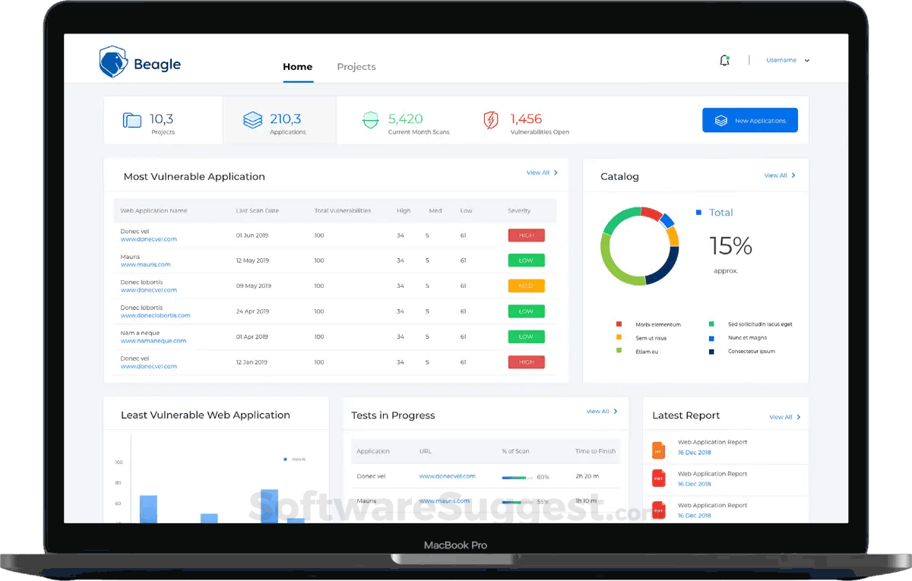Viewport: 912px width, 581px height.
Task: Switch to the Home tab
Action: tap(297, 67)
